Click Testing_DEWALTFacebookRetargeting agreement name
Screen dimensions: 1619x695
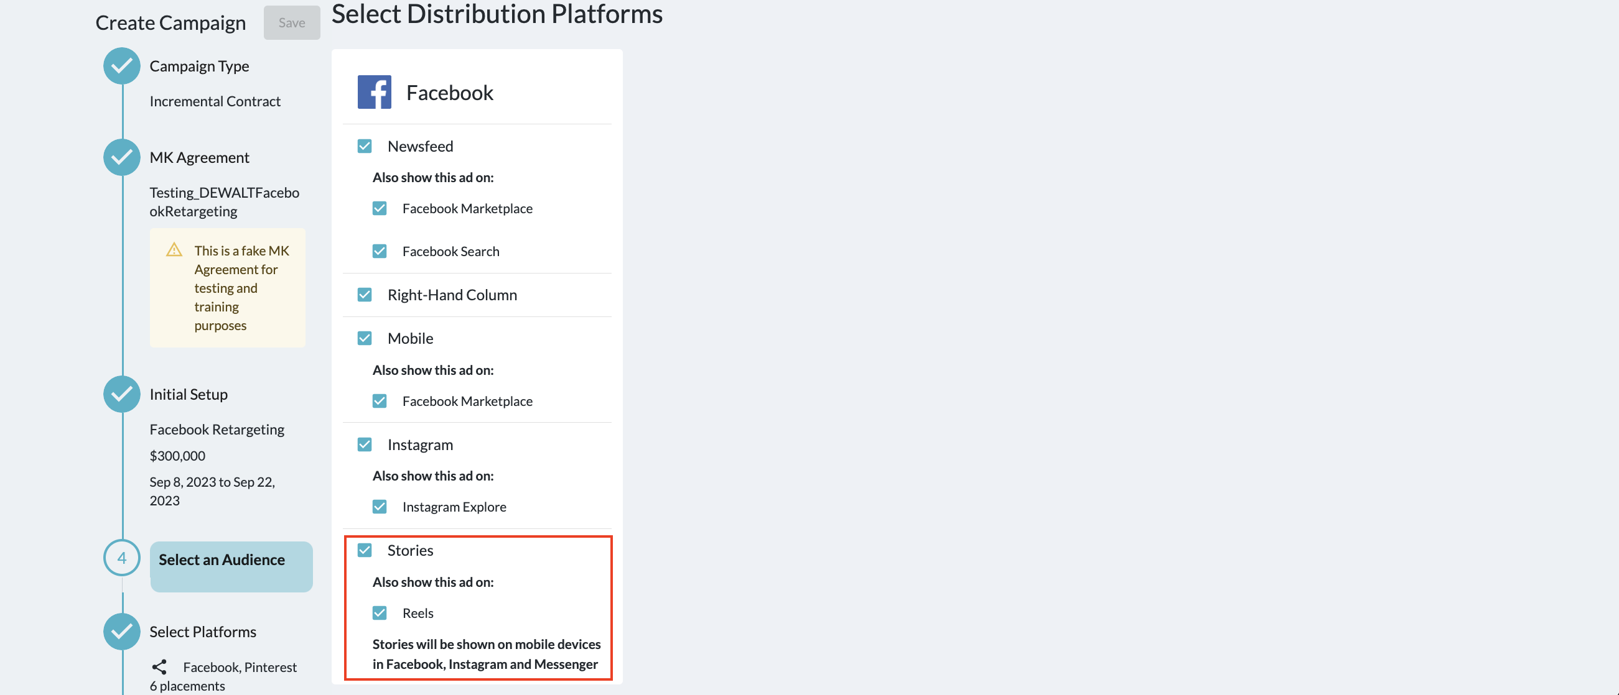[225, 201]
